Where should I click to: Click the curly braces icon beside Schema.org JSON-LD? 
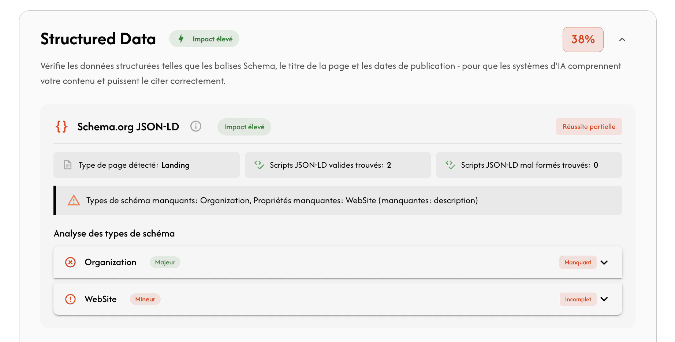(61, 127)
